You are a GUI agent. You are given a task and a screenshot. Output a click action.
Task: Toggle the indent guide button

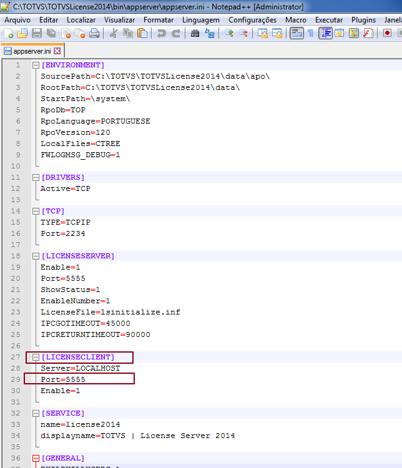point(325,33)
